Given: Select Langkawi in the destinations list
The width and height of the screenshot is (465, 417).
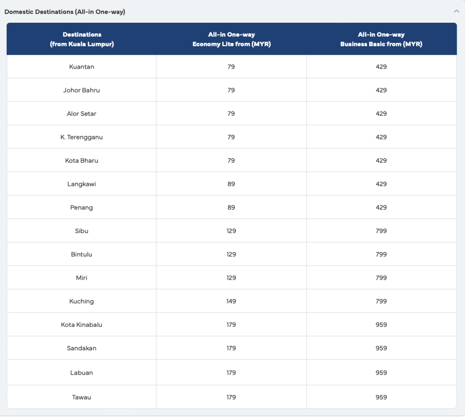Looking at the screenshot, I should [x=82, y=184].
